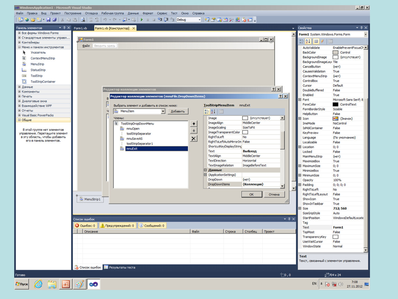Select the StatusStrip tool in the toolbox

38,70
